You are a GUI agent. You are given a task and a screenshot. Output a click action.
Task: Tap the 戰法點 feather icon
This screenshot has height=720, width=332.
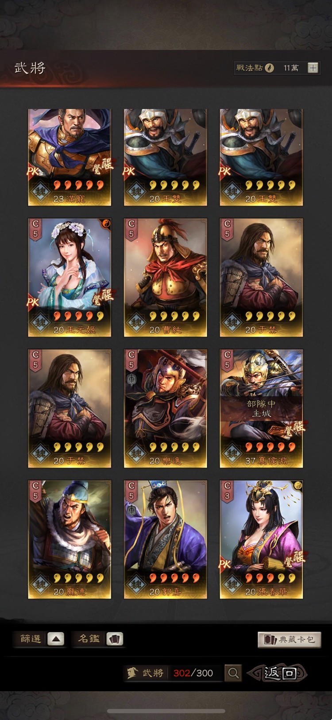tap(269, 68)
